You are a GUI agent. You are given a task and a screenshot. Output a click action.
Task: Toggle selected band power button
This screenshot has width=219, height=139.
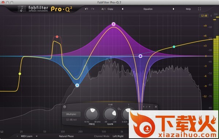[65, 107]
